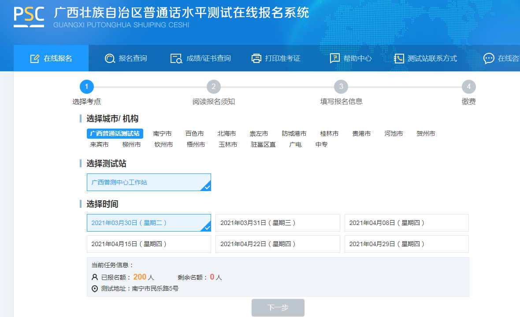
Task: Select city 河池市
Action: tap(394, 133)
